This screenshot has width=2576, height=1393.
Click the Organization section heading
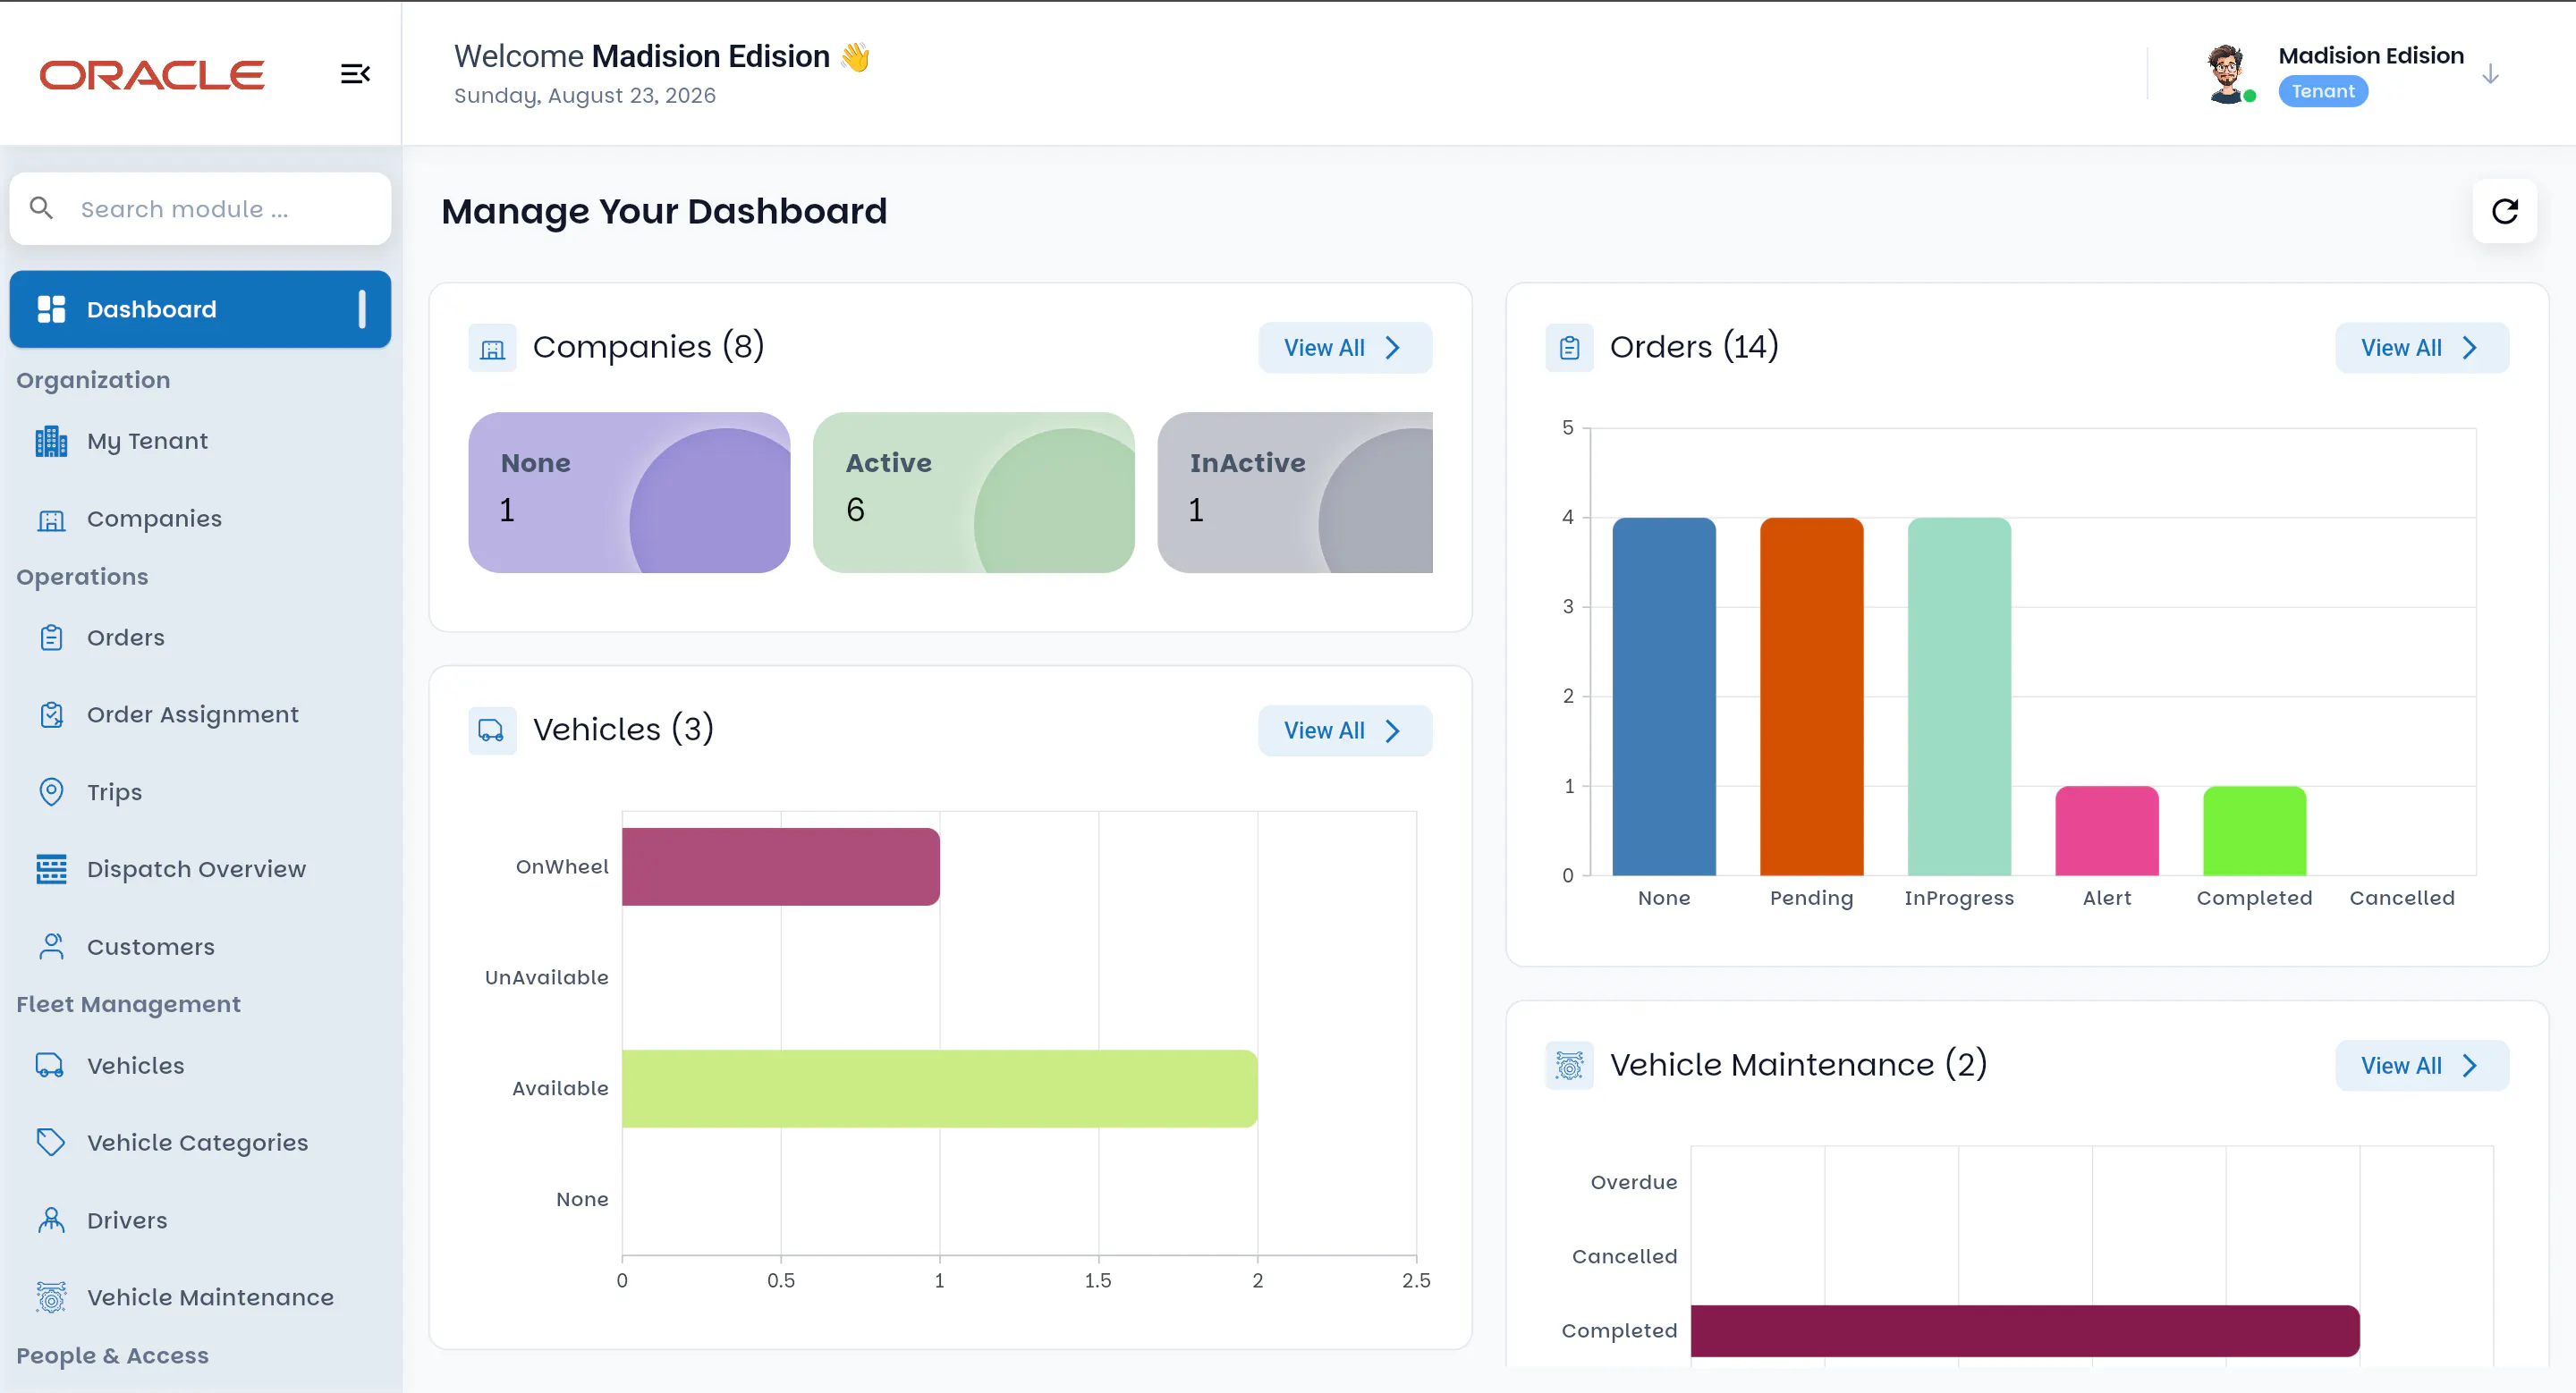[x=93, y=380]
